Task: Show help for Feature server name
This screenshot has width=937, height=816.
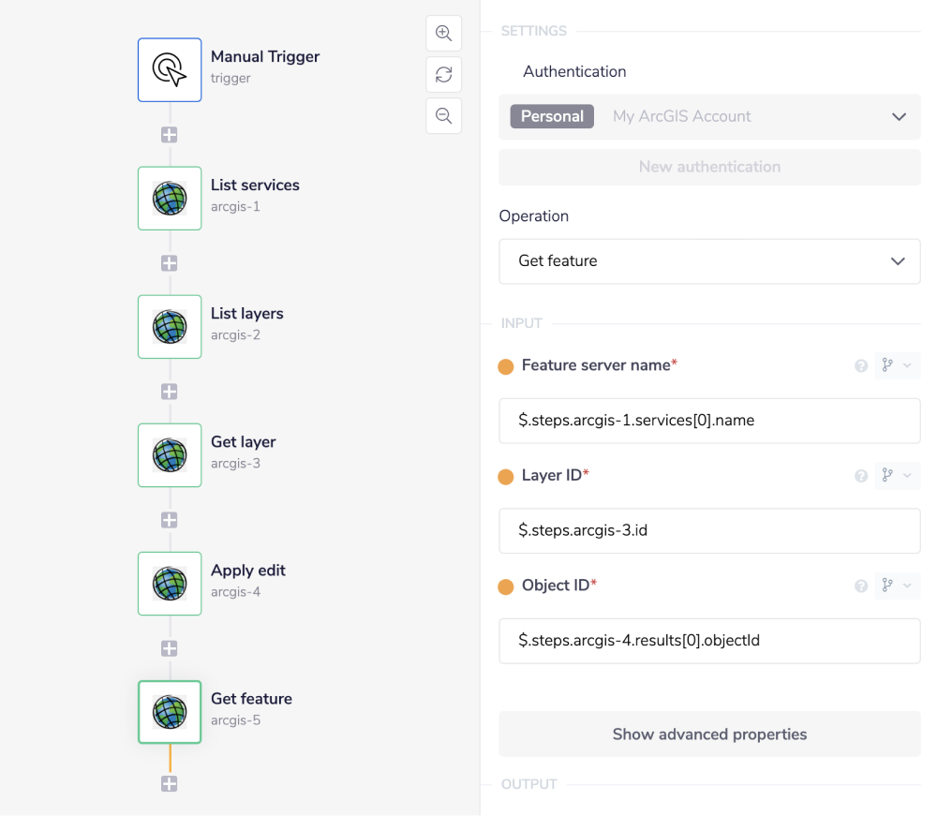Action: [x=861, y=366]
